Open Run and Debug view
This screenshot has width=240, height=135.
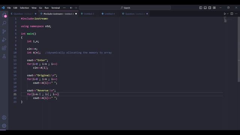tap(4, 40)
